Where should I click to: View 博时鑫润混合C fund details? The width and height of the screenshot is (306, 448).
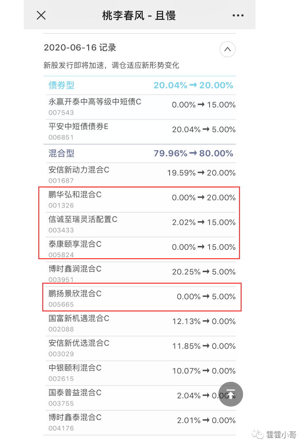[140, 274]
